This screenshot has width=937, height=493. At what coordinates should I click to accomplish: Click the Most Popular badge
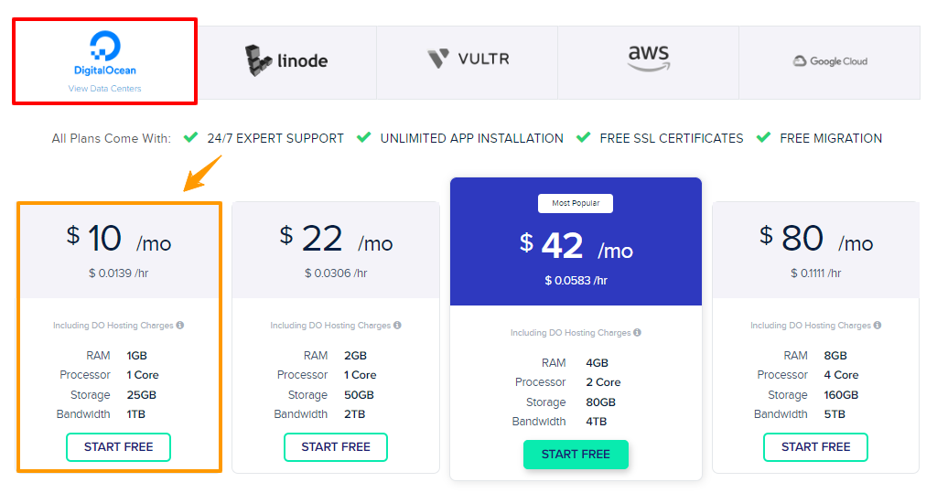576,203
